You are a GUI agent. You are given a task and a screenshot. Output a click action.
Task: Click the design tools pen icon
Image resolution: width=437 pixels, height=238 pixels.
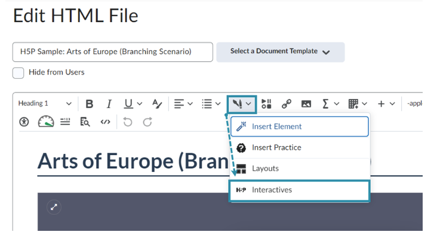click(238, 104)
